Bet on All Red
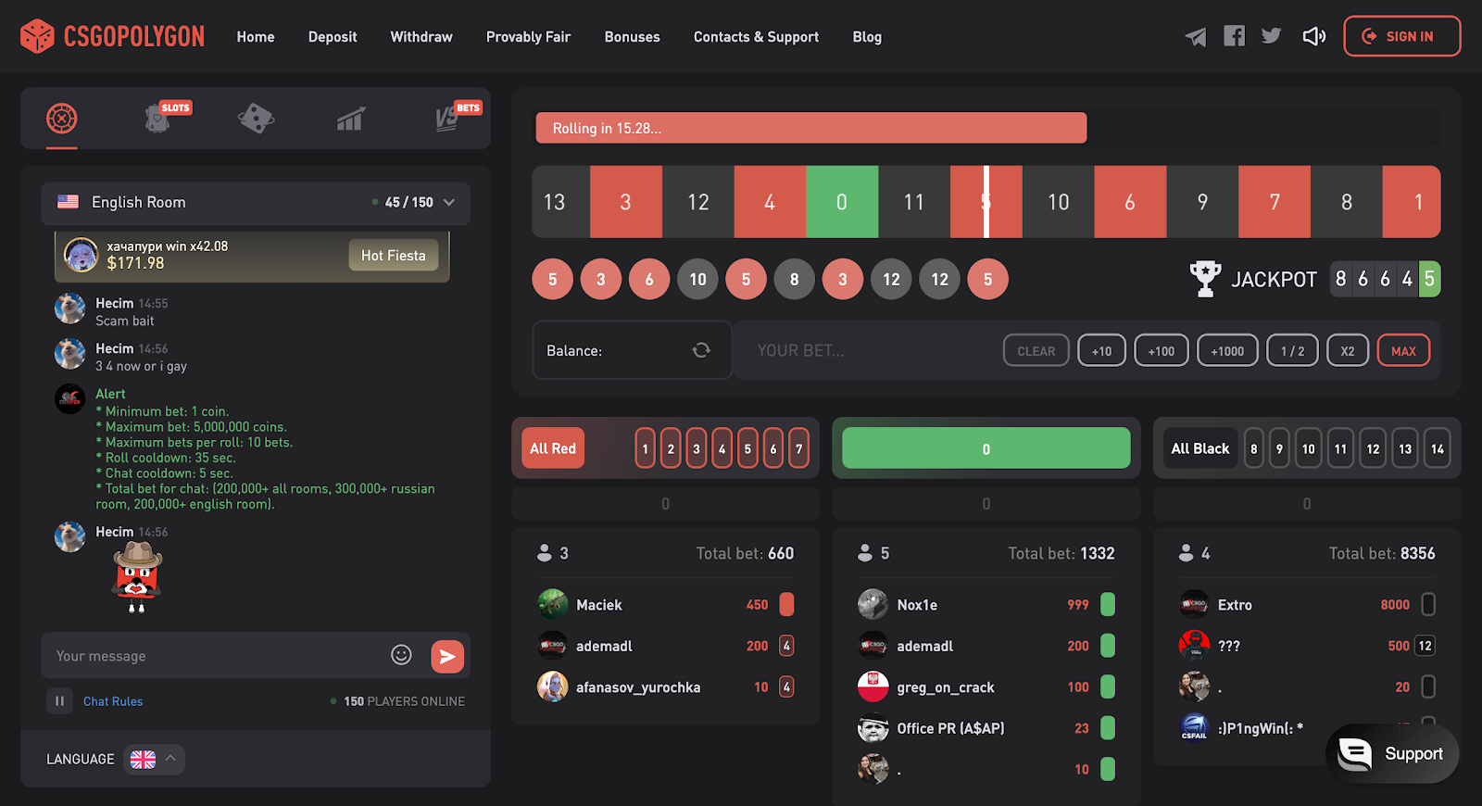This screenshot has width=1482, height=806. pos(553,448)
